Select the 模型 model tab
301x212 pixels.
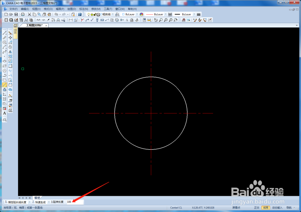(x=37, y=198)
